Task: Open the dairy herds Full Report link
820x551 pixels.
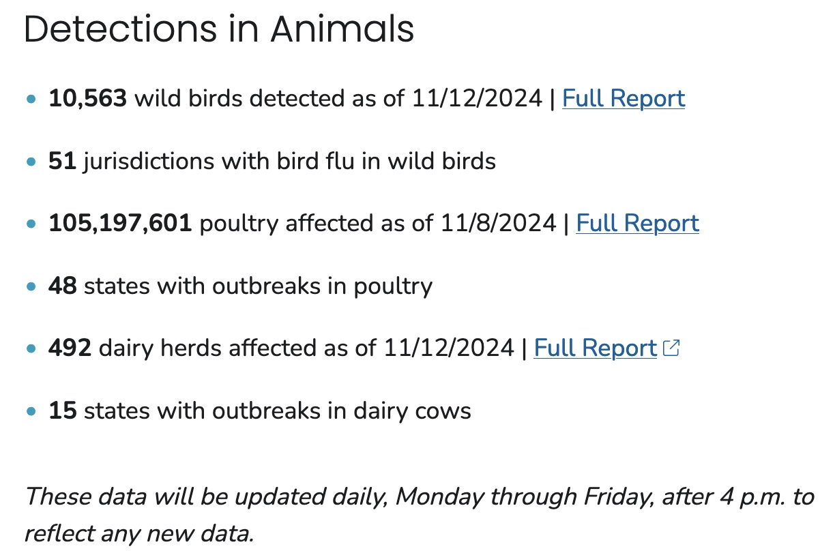Action: point(595,348)
